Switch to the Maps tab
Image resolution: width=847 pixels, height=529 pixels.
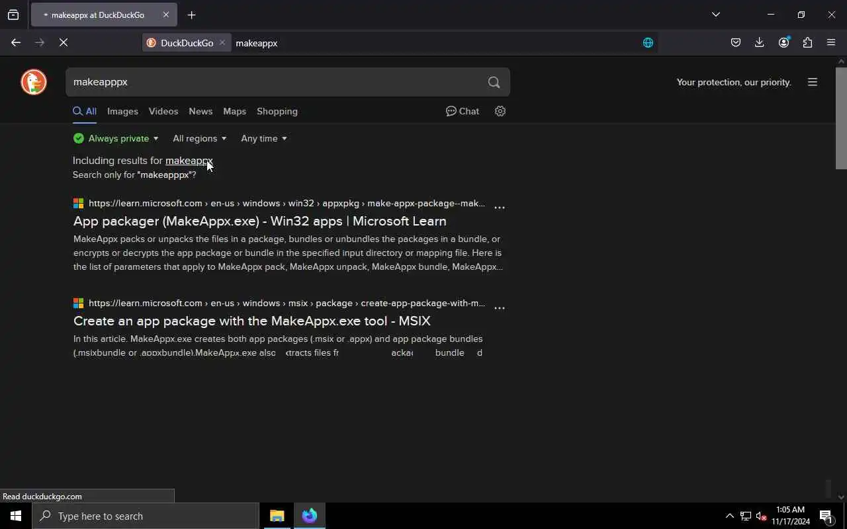[x=234, y=111]
